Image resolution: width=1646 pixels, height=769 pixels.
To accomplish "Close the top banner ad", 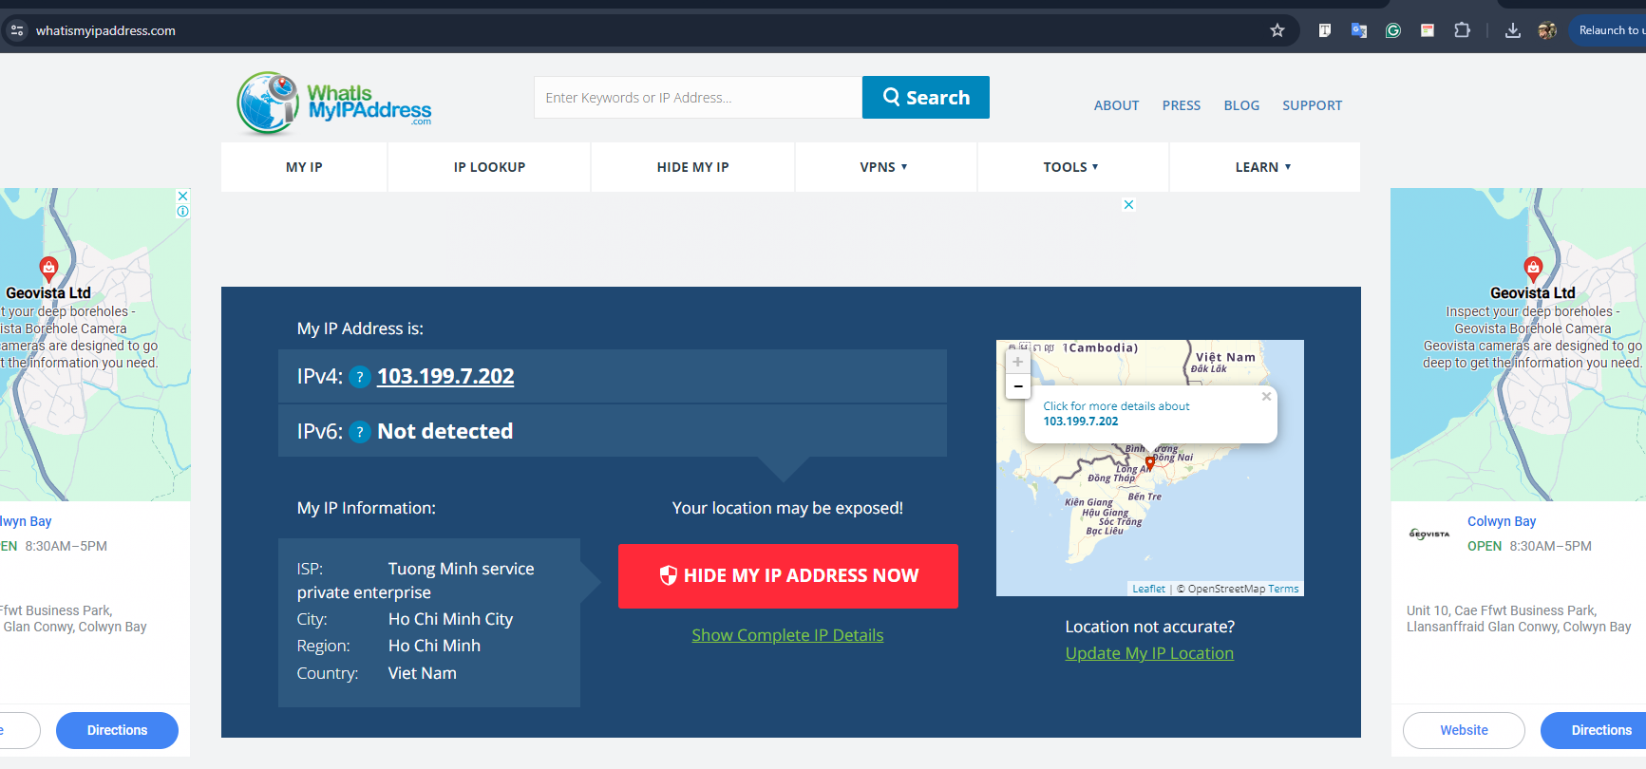I will pyautogui.click(x=1128, y=204).
